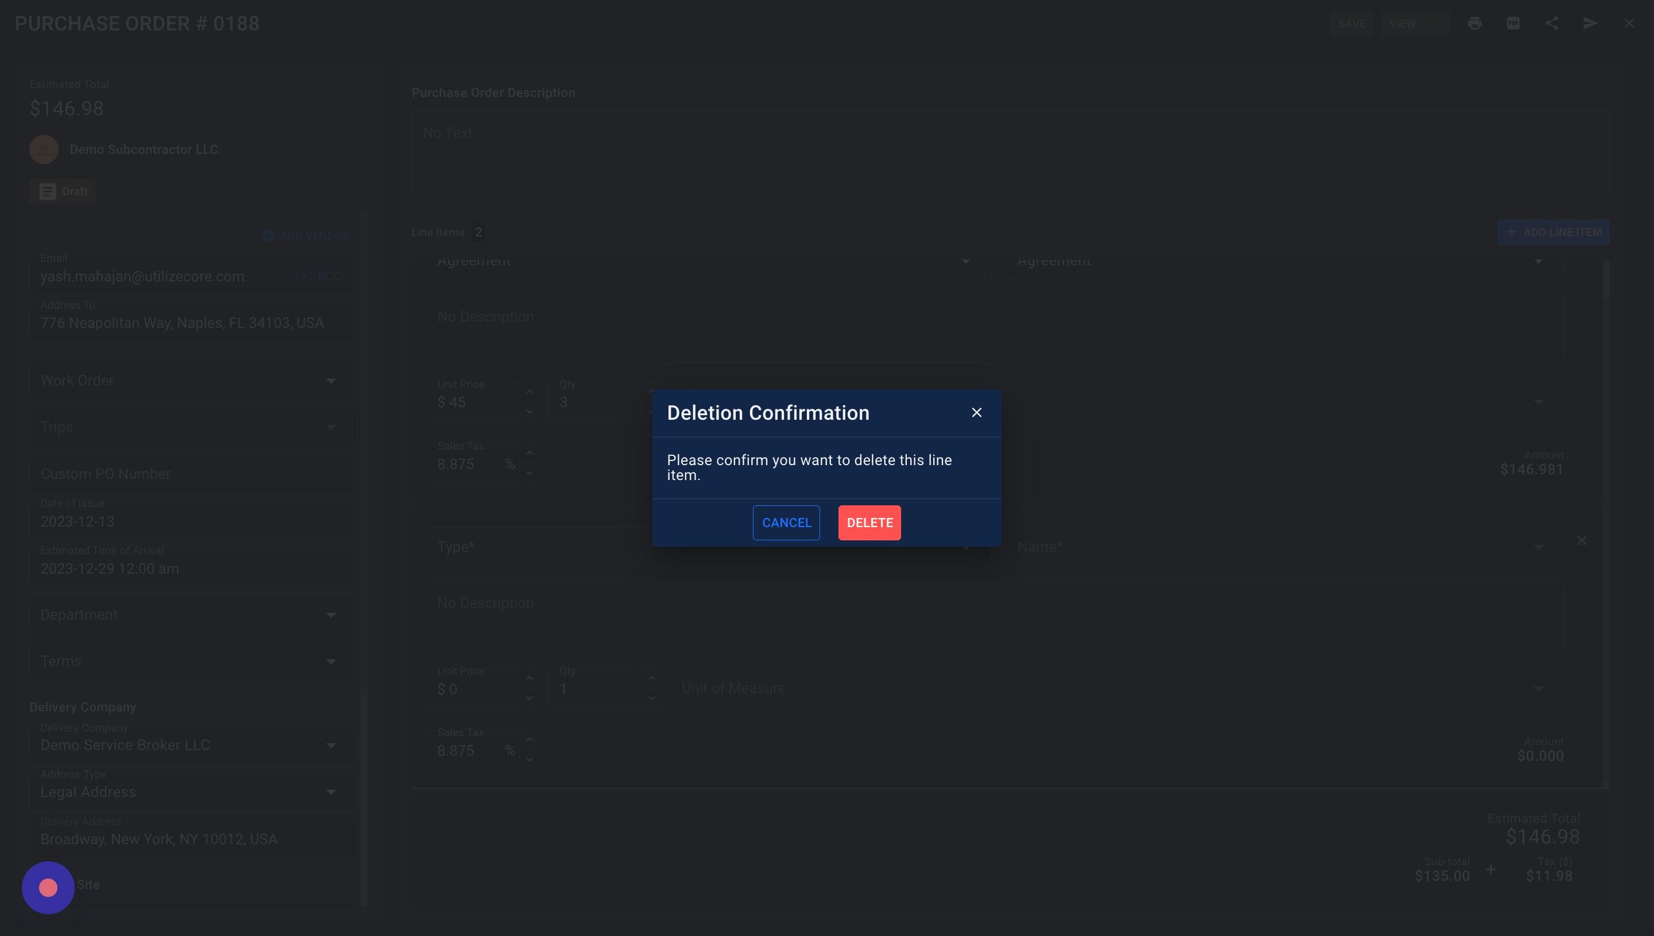Click the share icon in the header
The width and height of the screenshot is (1654, 936).
pos(1552,24)
